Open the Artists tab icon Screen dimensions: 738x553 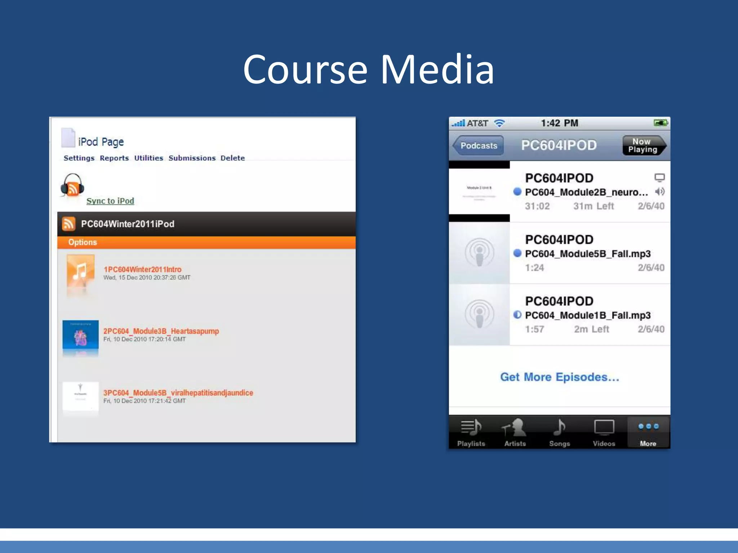click(515, 432)
